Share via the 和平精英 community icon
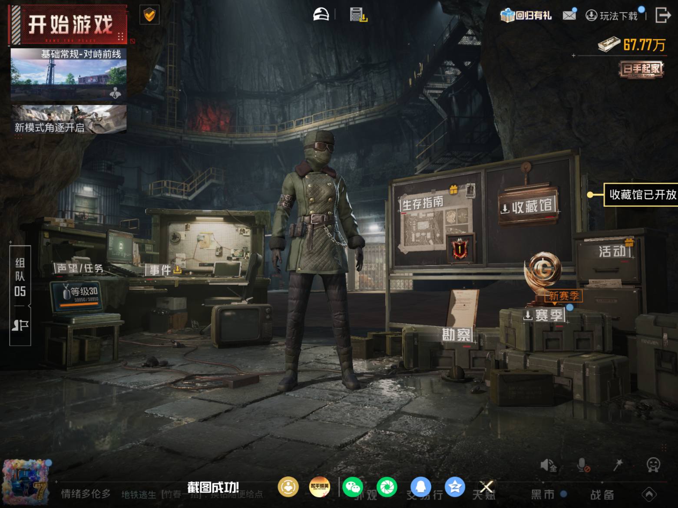The height and width of the screenshot is (508, 678). pyautogui.click(x=320, y=487)
